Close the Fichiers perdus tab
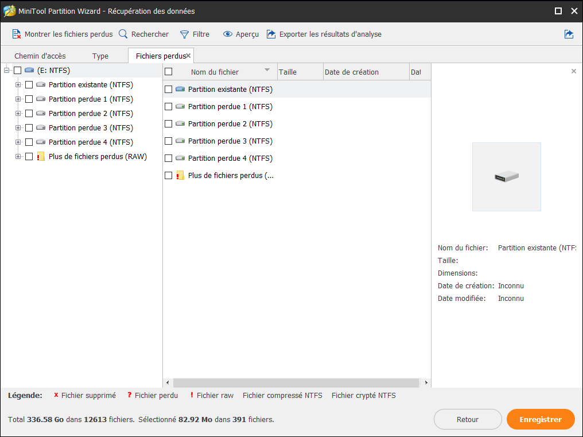The image size is (583, 437). (x=189, y=56)
